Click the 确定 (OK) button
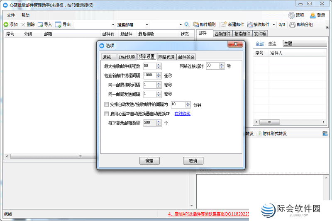Viewport: 332px width, 221px height. (149, 161)
